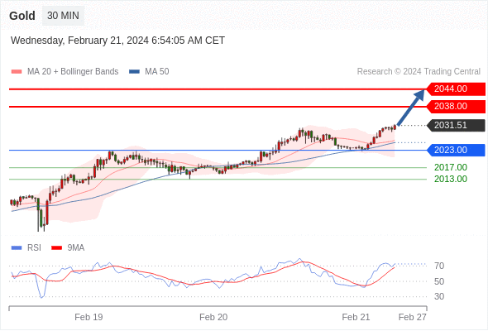Select the RSI legend label
The height and width of the screenshot is (331, 488).
[x=34, y=248]
